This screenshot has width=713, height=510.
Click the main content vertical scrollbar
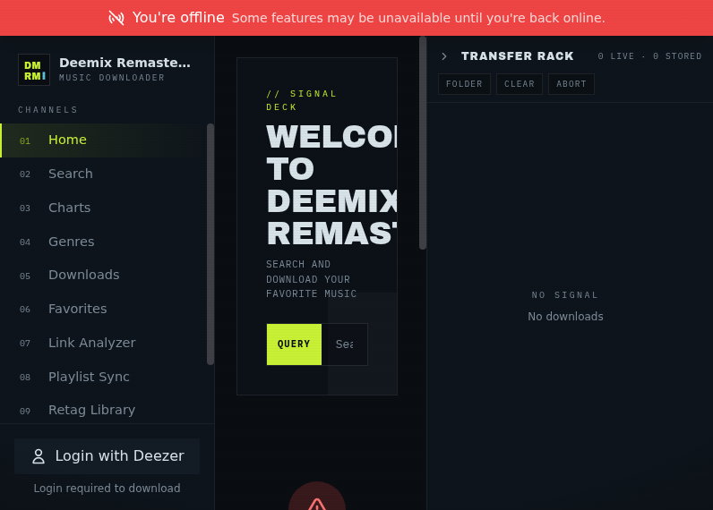(x=423, y=143)
